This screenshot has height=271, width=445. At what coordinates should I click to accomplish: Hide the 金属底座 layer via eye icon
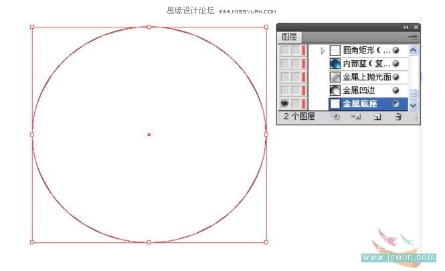tap(284, 104)
